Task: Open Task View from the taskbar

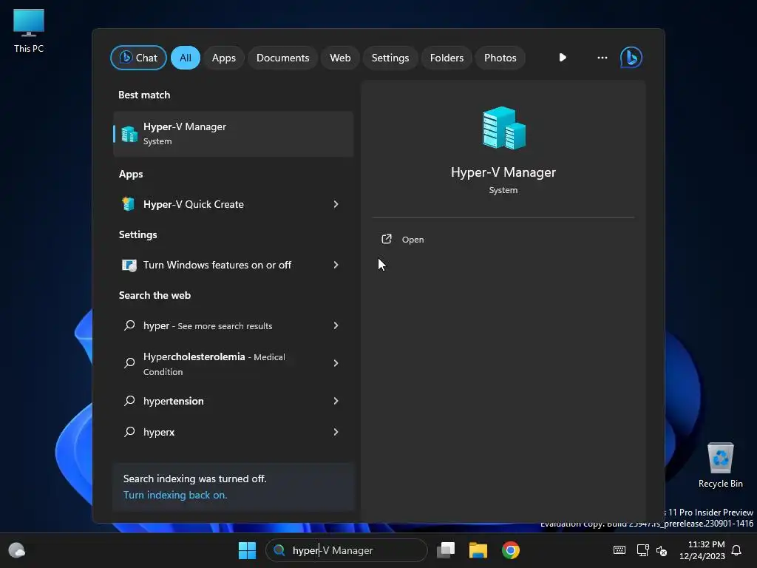Action: click(446, 550)
